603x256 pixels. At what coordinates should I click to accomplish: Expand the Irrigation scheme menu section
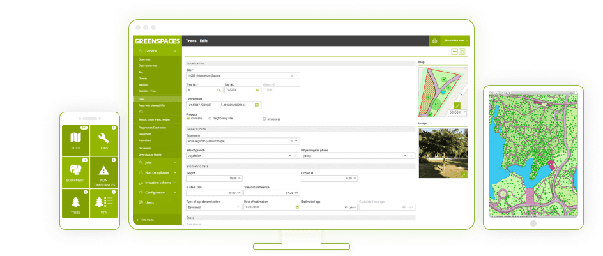157,183
